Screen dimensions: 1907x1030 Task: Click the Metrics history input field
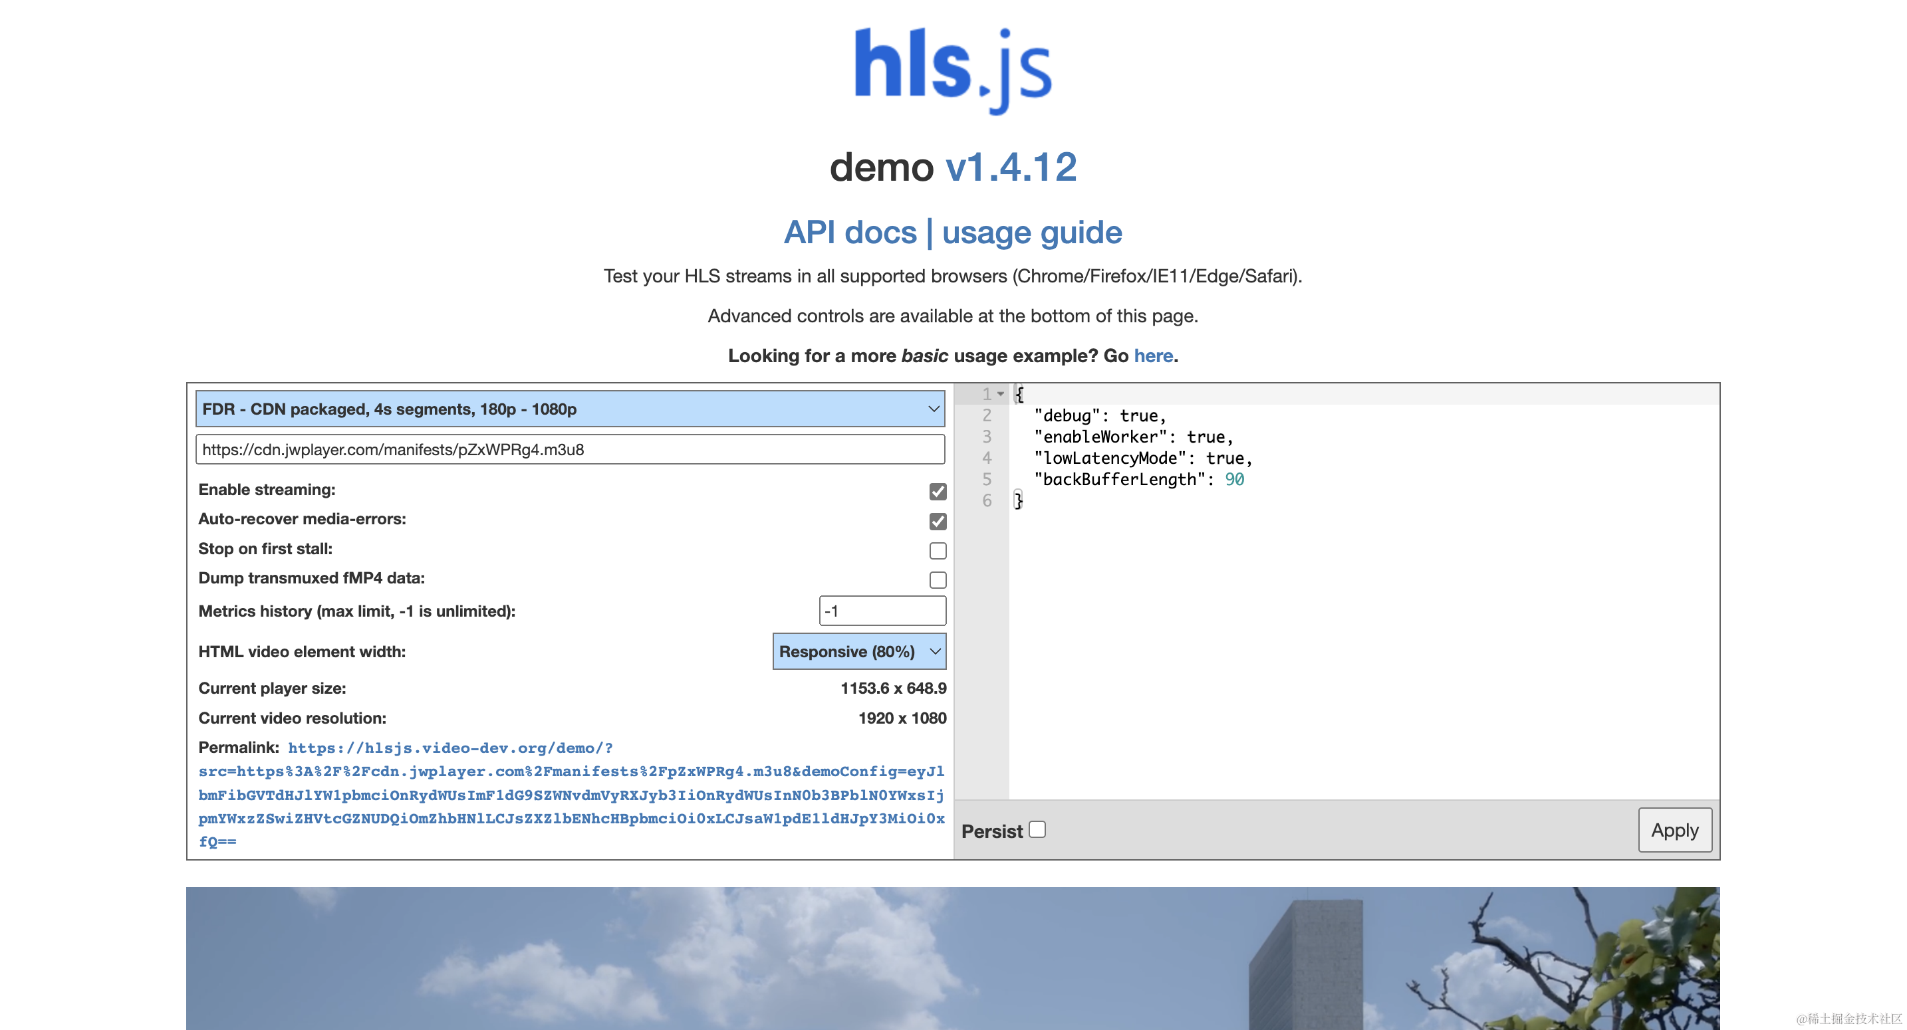[x=880, y=610]
